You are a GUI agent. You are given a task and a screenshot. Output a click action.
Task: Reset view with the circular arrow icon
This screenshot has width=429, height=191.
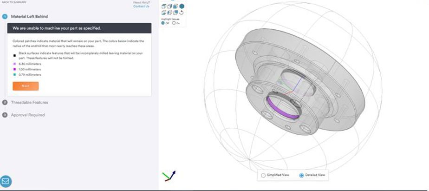pyautogui.click(x=182, y=13)
